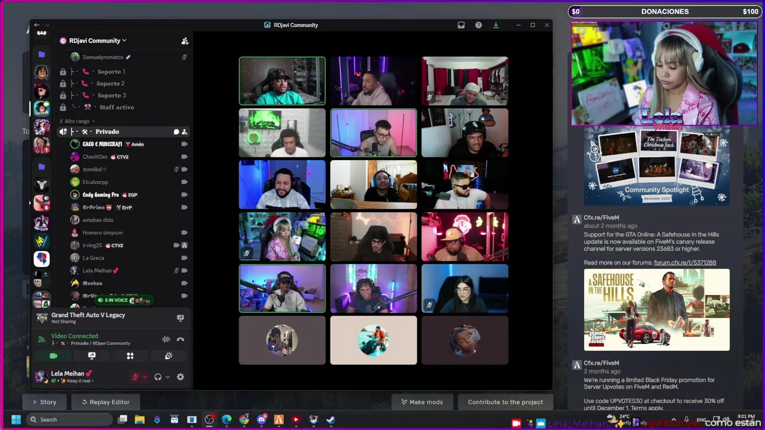Toggle camera with green video button
Image resolution: width=765 pixels, height=430 pixels.
pyautogui.click(x=53, y=356)
